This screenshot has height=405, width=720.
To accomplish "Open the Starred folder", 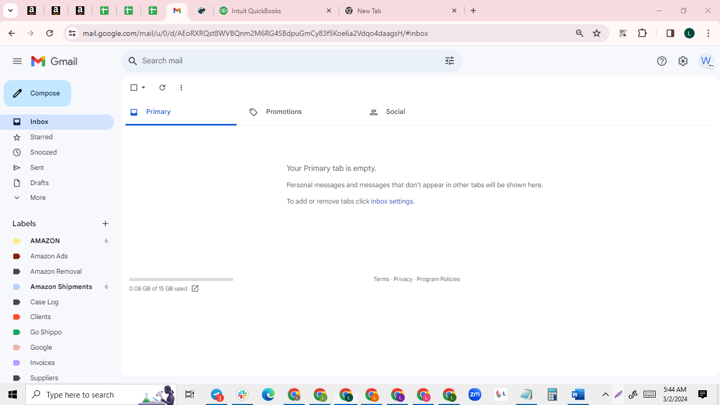I will (x=57, y=137).
